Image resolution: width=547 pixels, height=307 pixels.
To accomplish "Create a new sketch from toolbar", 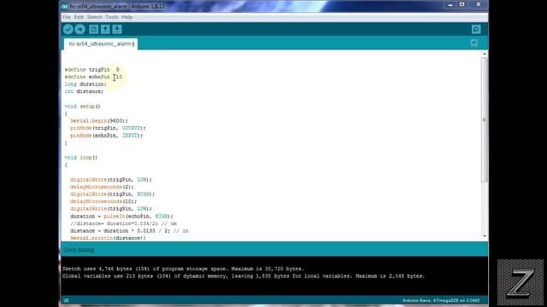I will (93, 29).
